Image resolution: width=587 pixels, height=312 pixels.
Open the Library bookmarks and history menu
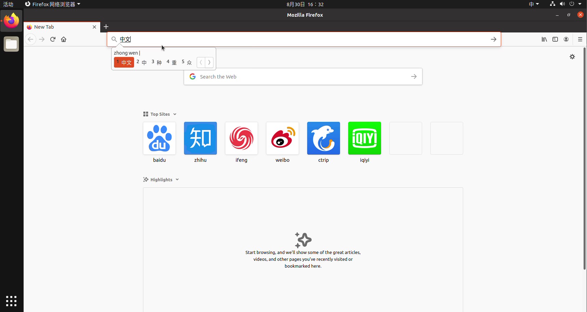tap(544, 39)
